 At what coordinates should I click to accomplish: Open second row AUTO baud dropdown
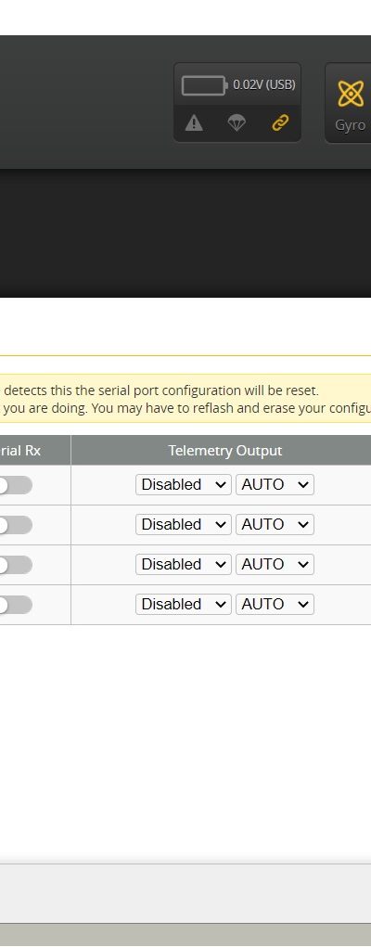point(275,524)
